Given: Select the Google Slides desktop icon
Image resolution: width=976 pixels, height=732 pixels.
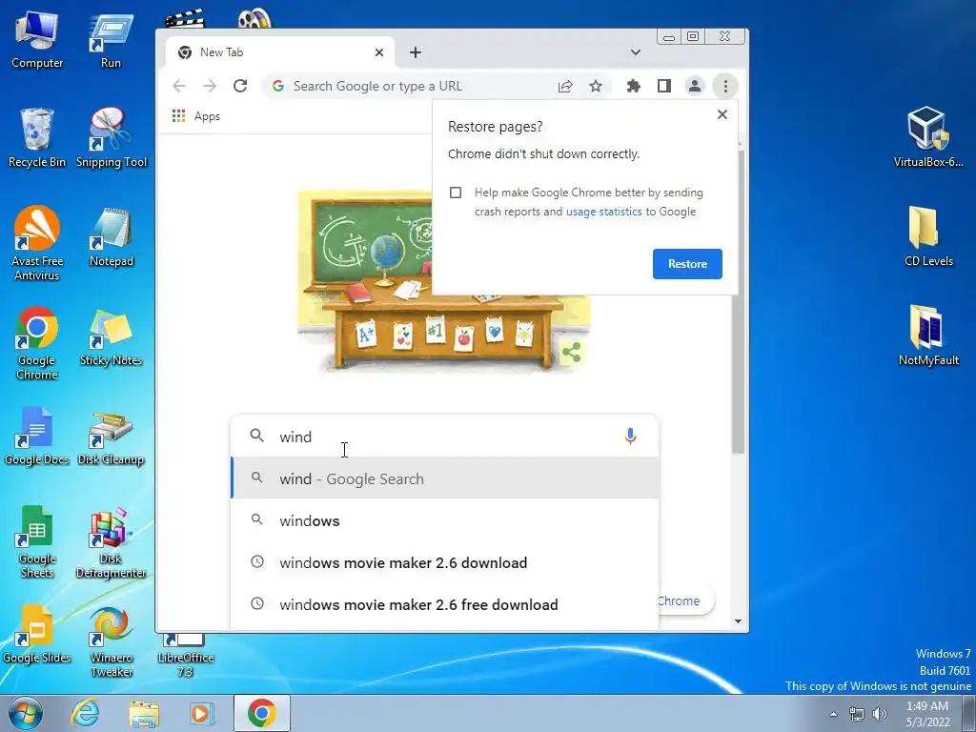Looking at the screenshot, I should pos(37,634).
